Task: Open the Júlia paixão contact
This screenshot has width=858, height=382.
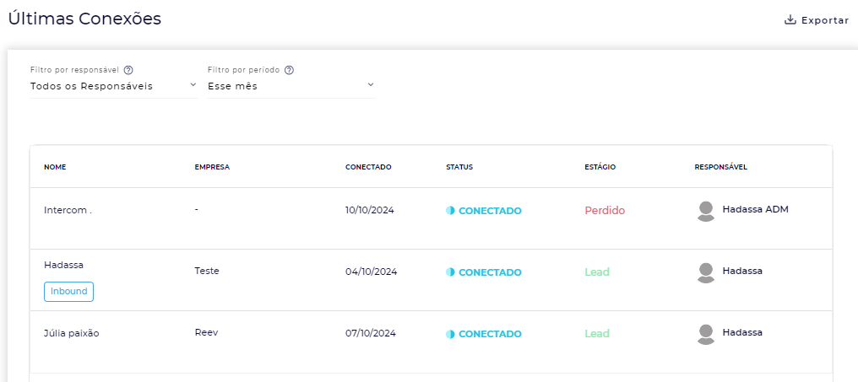Action: click(72, 333)
